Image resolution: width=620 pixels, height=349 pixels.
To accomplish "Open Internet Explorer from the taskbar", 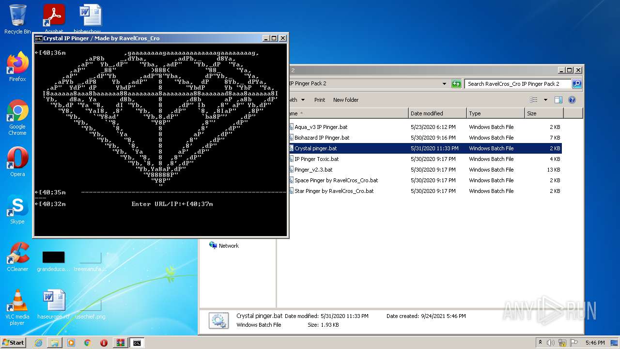I will 38,343.
